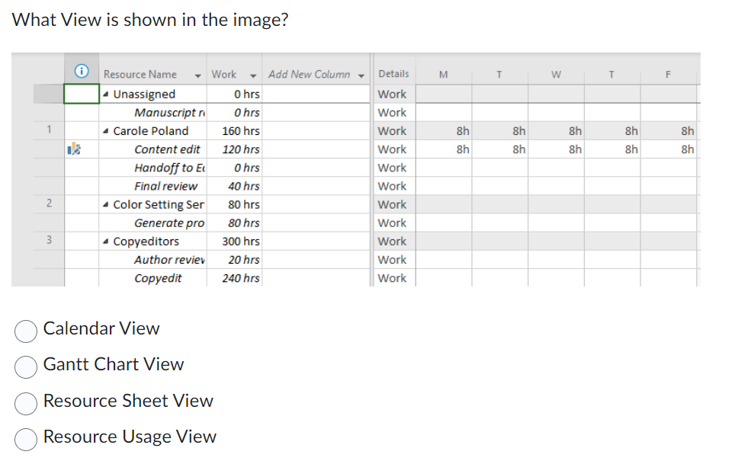Collapse the Unassigned resource group
Viewport: 738px width, 461px height.
click(107, 94)
